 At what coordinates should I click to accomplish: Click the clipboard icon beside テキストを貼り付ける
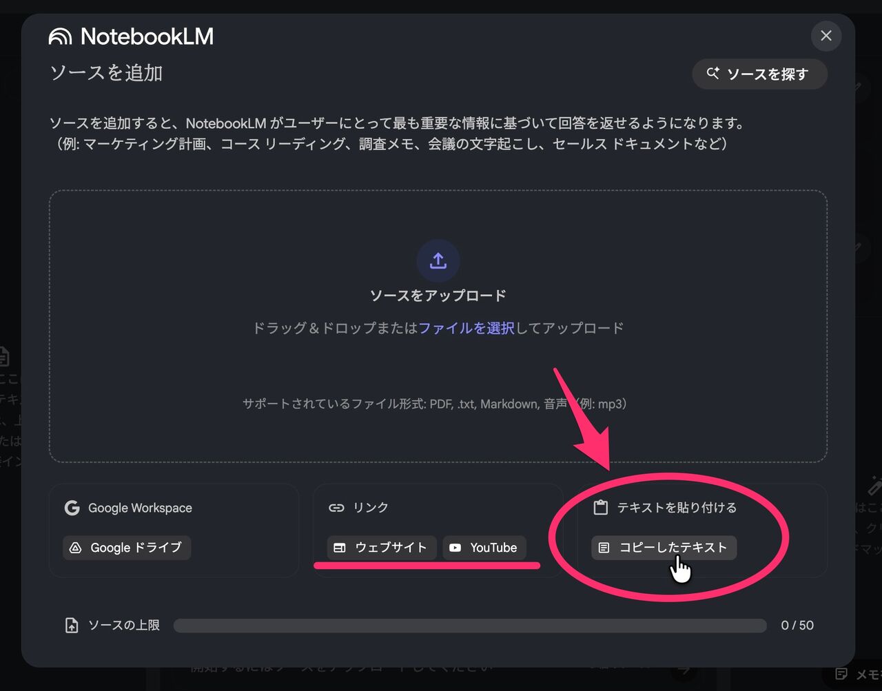(601, 508)
